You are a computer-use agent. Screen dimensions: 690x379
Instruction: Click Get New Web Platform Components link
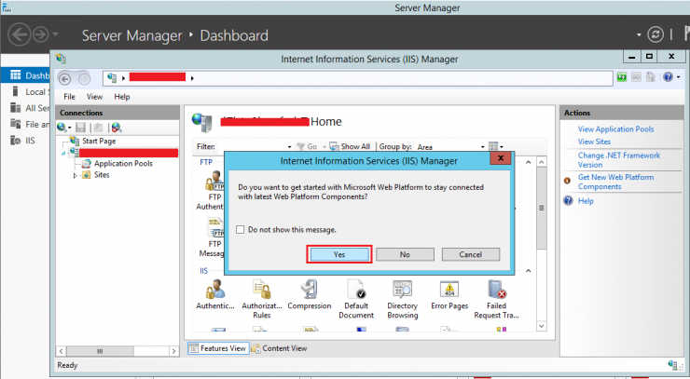pyautogui.click(x=615, y=182)
